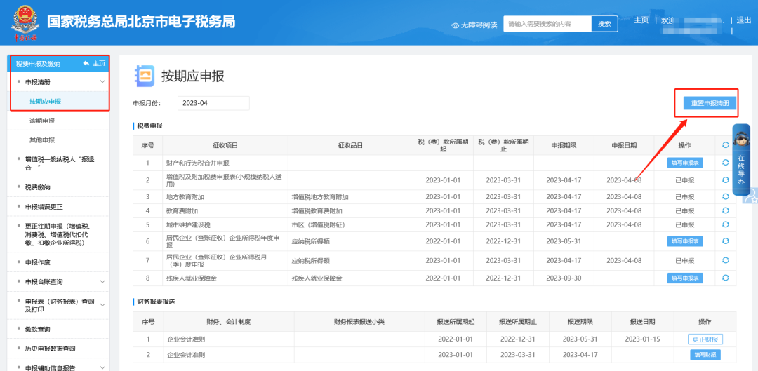Click 填写财报 button in row 2

point(705,355)
